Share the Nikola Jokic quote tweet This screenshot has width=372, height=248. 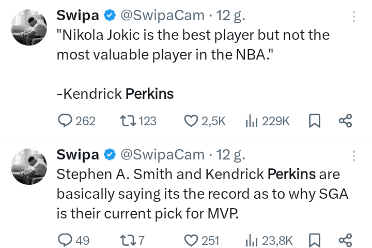coord(345,121)
